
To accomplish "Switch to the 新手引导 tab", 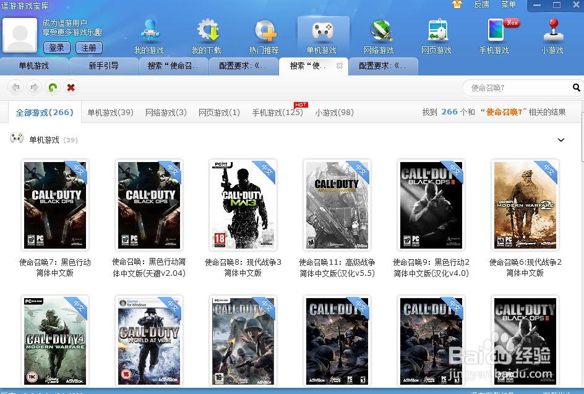I will [x=103, y=66].
